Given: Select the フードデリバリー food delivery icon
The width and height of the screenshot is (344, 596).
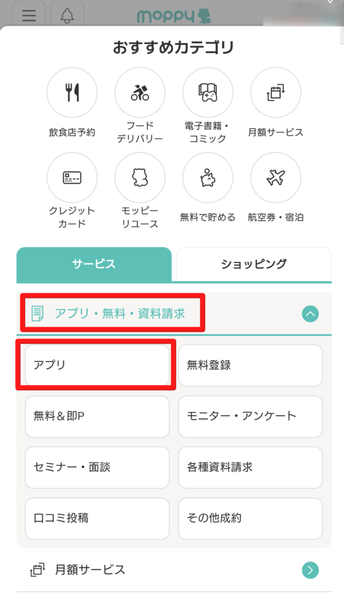Looking at the screenshot, I should click(x=140, y=92).
